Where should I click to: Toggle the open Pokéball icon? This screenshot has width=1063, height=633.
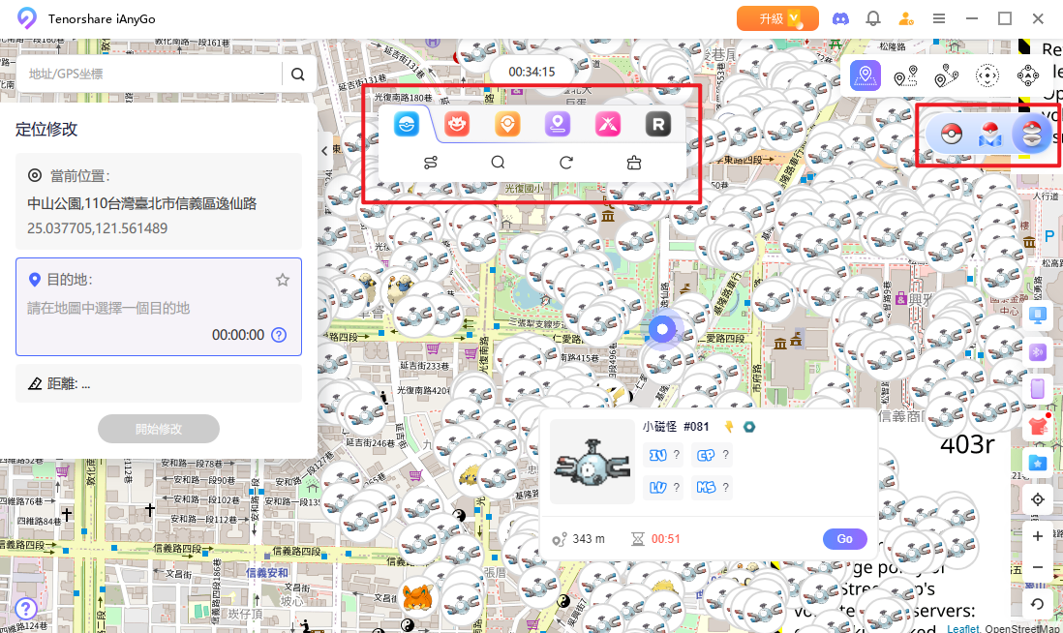[x=1031, y=134]
